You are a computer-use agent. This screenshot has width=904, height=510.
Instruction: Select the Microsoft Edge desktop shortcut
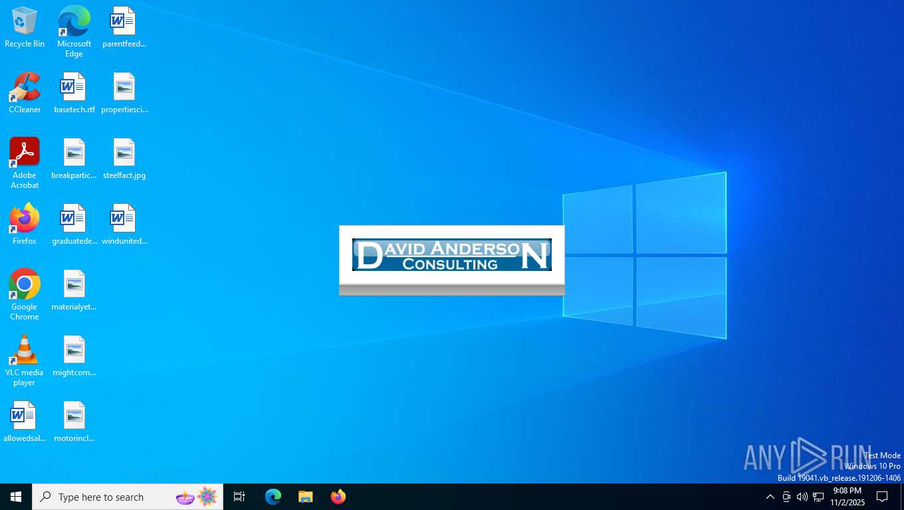pyautogui.click(x=74, y=31)
